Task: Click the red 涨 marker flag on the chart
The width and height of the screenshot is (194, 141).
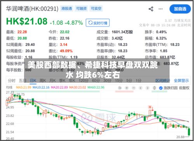Action: click(x=150, y=107)
